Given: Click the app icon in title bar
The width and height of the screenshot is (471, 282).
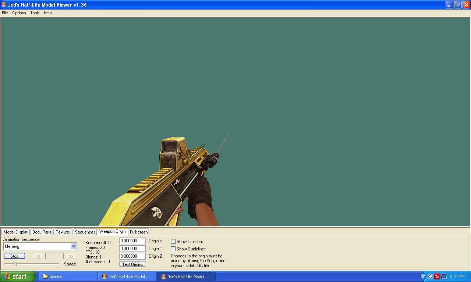Looking at the screenshot, I should point(4,5).
